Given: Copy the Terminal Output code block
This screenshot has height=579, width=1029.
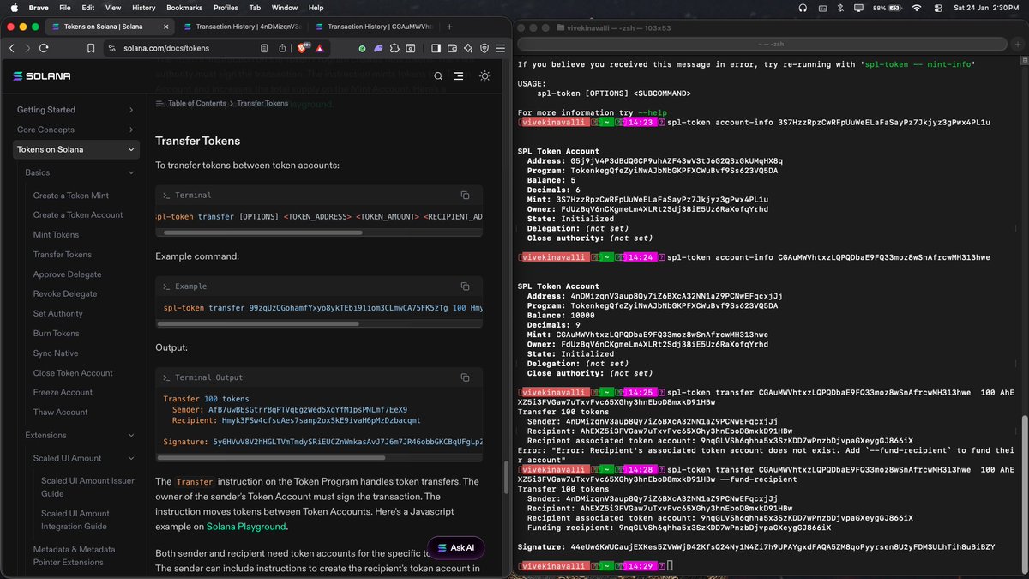Looking at the screenshot, I should coord(465,377).
